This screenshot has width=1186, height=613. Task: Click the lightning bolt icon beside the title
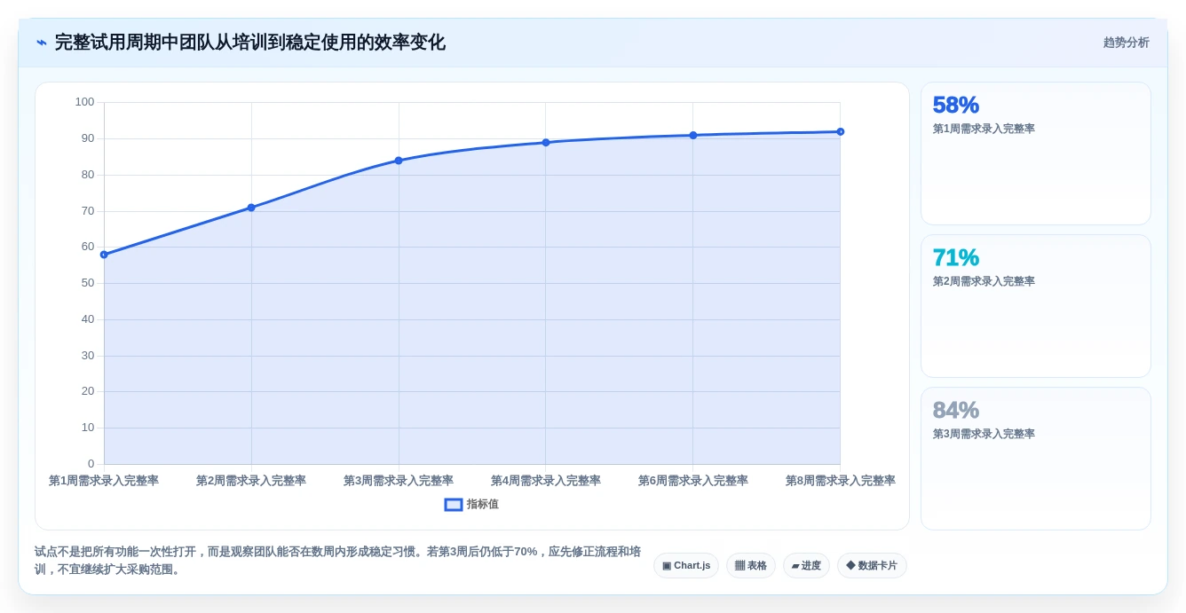coord(42,43)
